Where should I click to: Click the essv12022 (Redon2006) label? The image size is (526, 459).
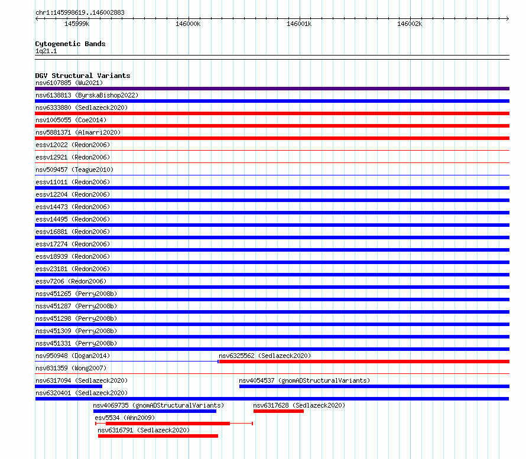(73, 145)
